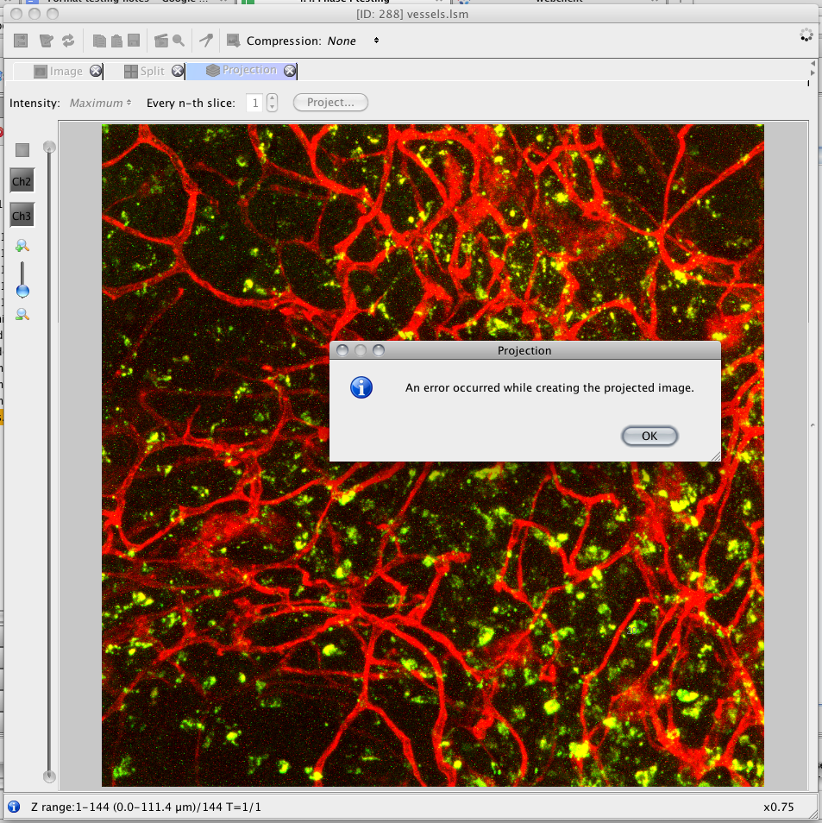Click the info icon in status bar
822x823 pixels.
coord(14,807)
